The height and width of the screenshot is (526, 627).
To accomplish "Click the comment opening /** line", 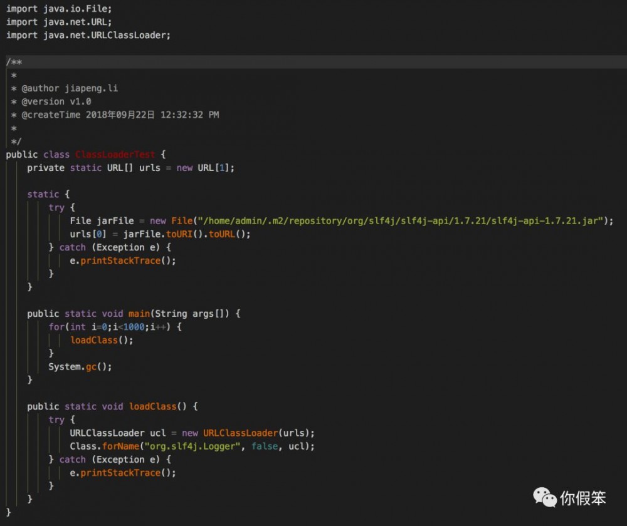I will (x=14, y=62).
